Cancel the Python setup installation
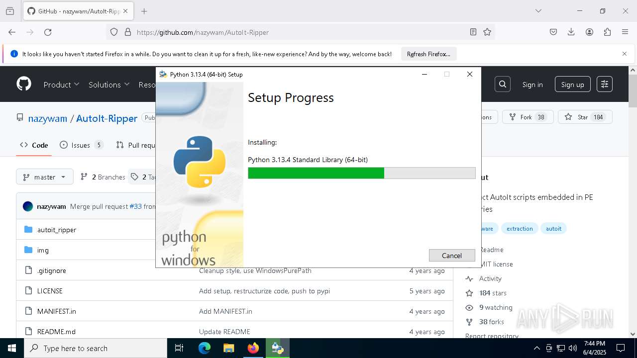The width and height of the screenshot is (637, 358). [x=452, y=255]
